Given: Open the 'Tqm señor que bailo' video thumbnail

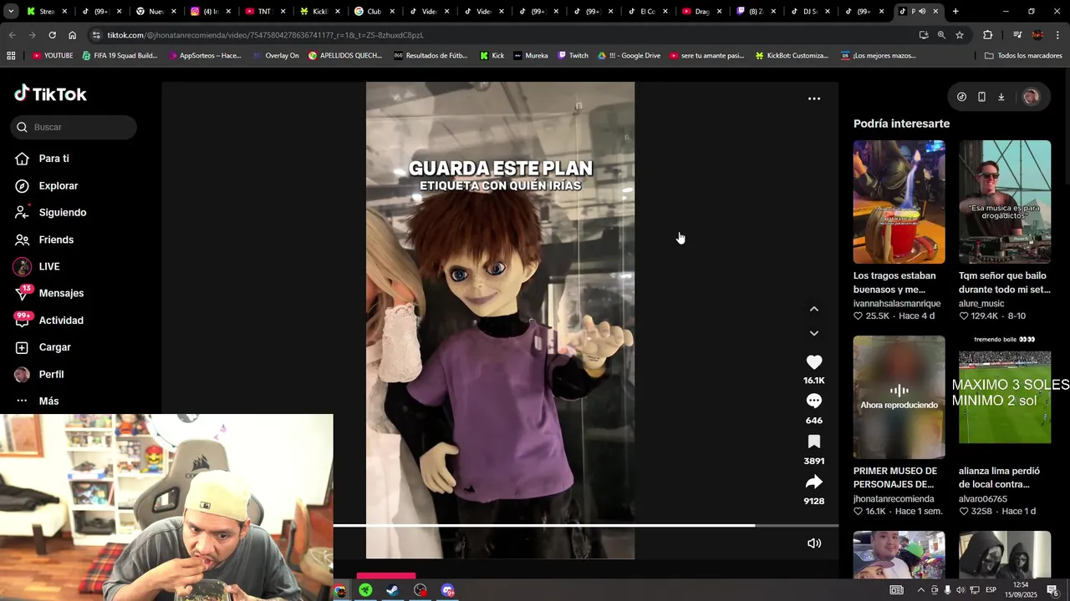Looking at the screenshot, I should (1004, 202).
